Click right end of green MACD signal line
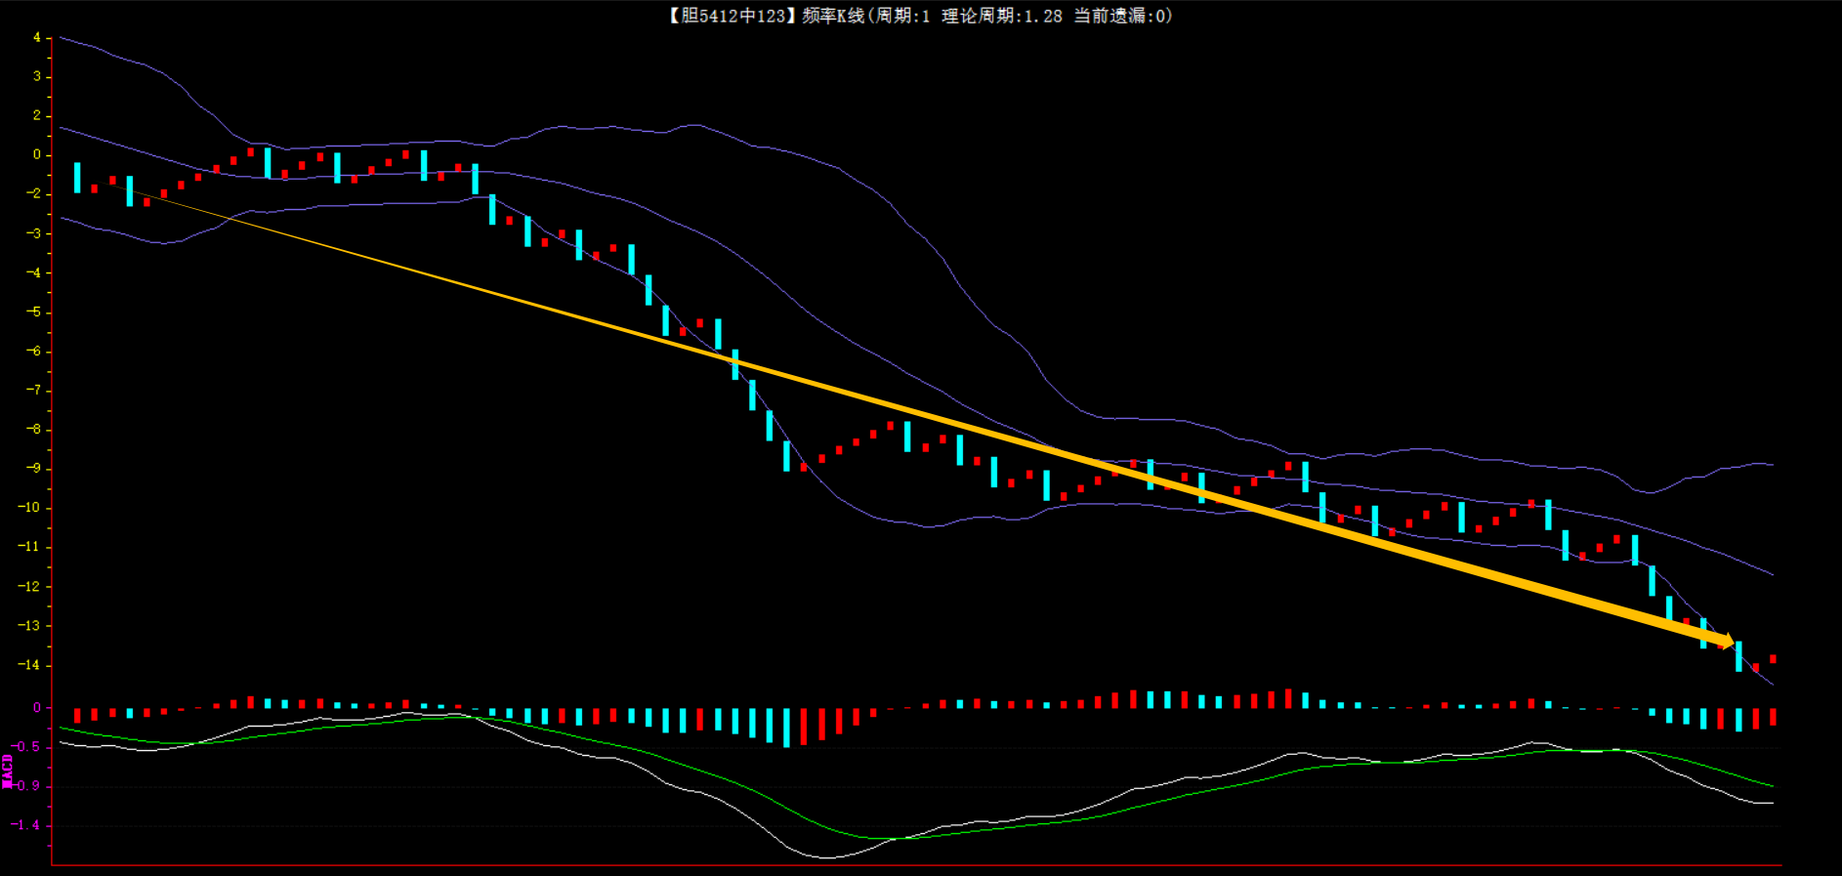The image size is (1842, 876). pyautogui.click(x=1773, y=785)
